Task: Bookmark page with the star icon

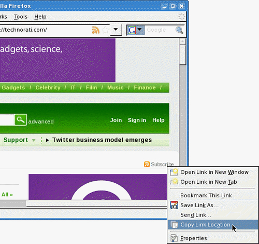Action: coord(105,30)
